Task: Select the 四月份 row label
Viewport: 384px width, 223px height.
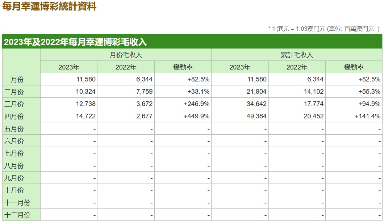Action: point(14,116)
